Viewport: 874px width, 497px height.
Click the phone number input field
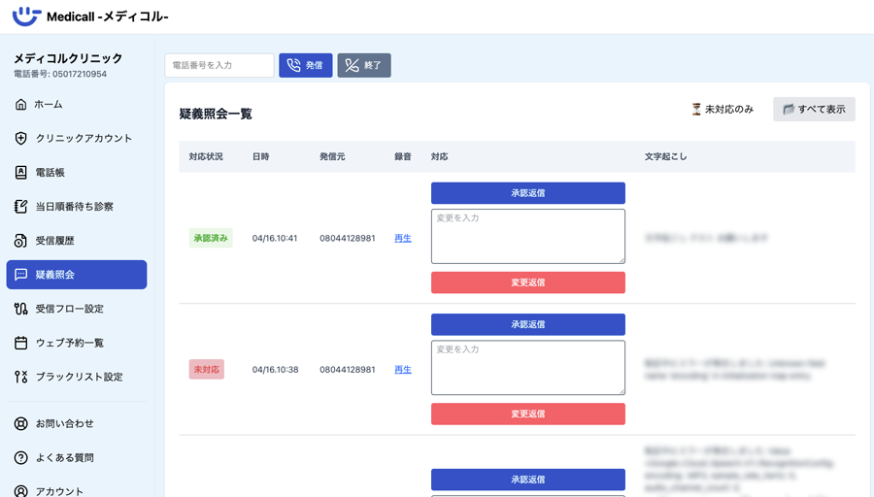(219, 65)
